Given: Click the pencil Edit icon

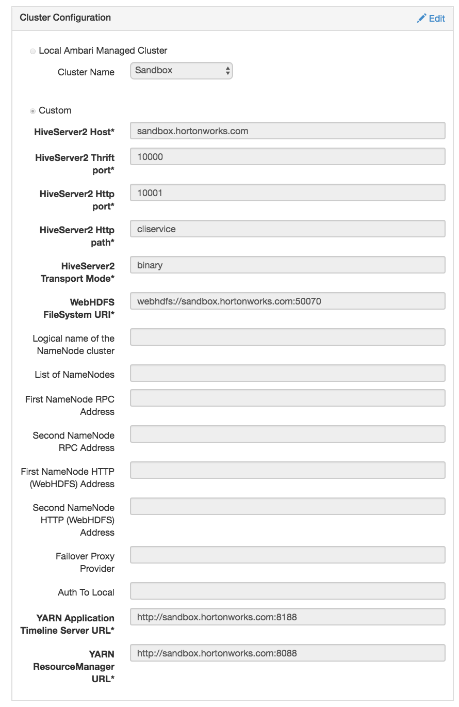Looking at the screenshot, I should 421,18.
